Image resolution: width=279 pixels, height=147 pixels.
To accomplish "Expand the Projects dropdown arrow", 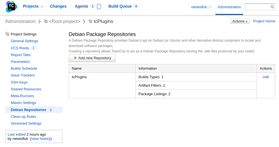I will [x=42, y=7].
